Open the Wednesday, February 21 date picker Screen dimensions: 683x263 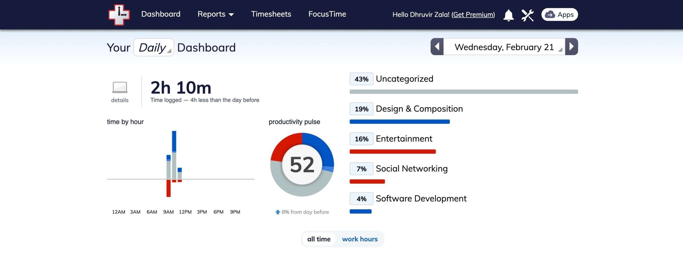[504, 47]
